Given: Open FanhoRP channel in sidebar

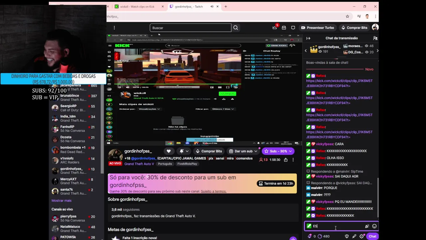Looking at the screenshot, I should coord(75,129).
